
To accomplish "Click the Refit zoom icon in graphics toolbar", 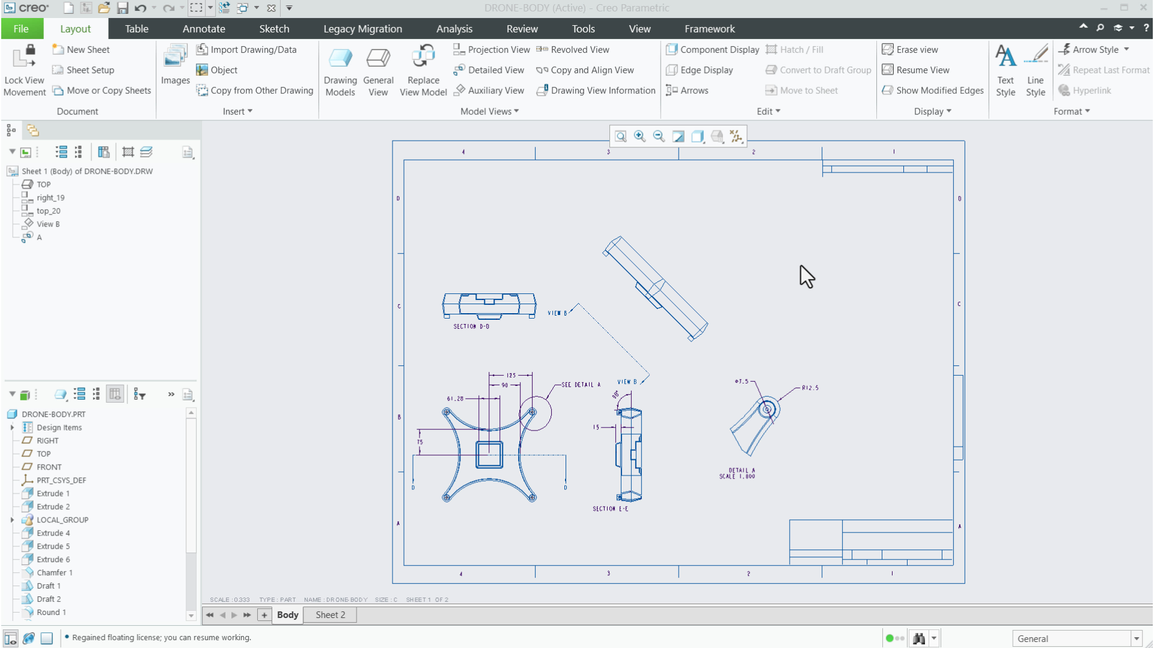I will pyautogui.click(x=621, y=136).
